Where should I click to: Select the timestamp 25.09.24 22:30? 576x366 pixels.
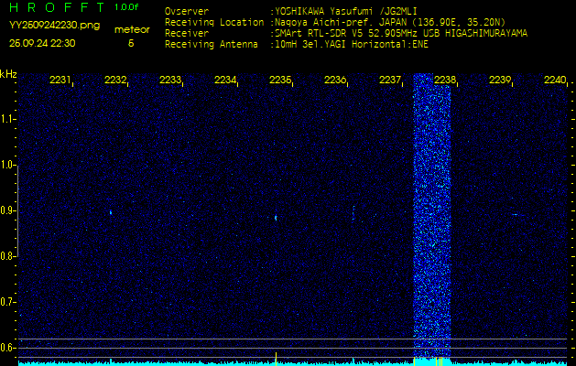pos(42,43)
